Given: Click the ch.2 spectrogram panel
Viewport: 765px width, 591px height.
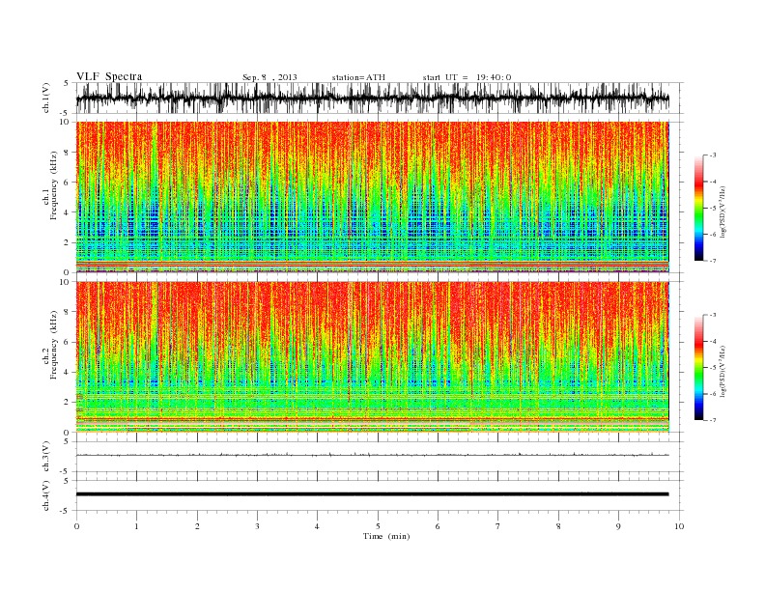Looking at the screenshot, I should tap(372, 356).
